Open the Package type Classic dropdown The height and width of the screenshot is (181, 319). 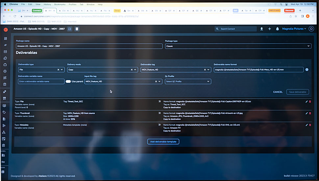tap(238, 46)
